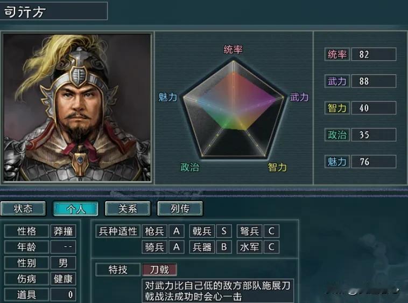Viewport: 408px width, 303px height.
Task: Click the 戟兵 S aptitude grade
Action: pos(224,231)
